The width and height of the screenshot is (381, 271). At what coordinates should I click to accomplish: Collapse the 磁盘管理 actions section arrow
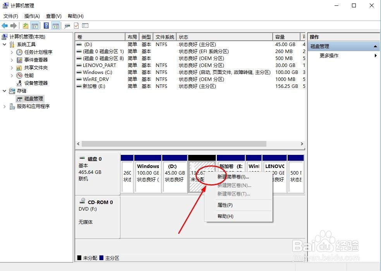pos(375,46)
